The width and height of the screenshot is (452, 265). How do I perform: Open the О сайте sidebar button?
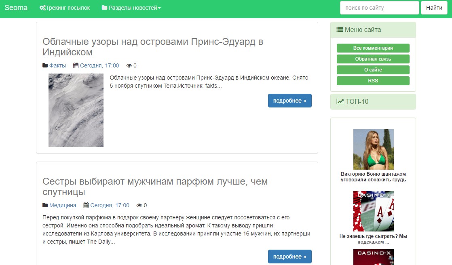pos(373,70)
